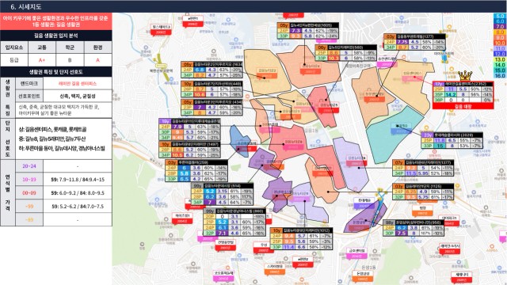Click the '59: 5.2~6.2 / 84:7.0~7.5' price row
This screenshot has height=285, width=507.
(78, 206)
